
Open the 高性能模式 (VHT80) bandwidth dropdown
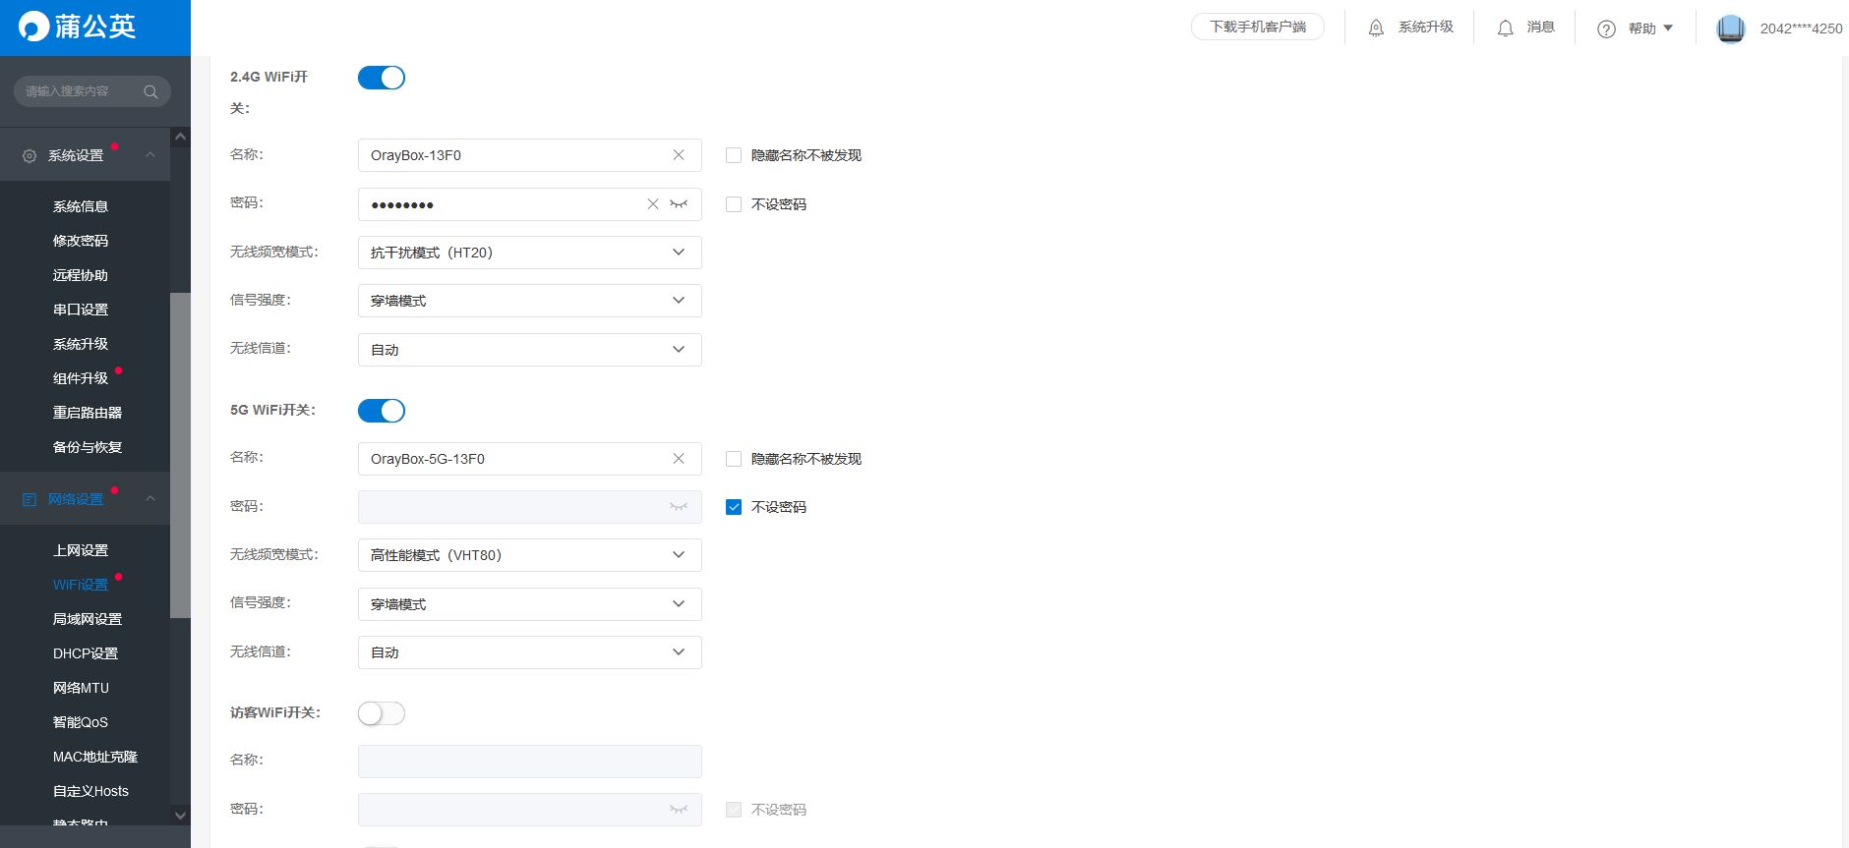[529, 555]
